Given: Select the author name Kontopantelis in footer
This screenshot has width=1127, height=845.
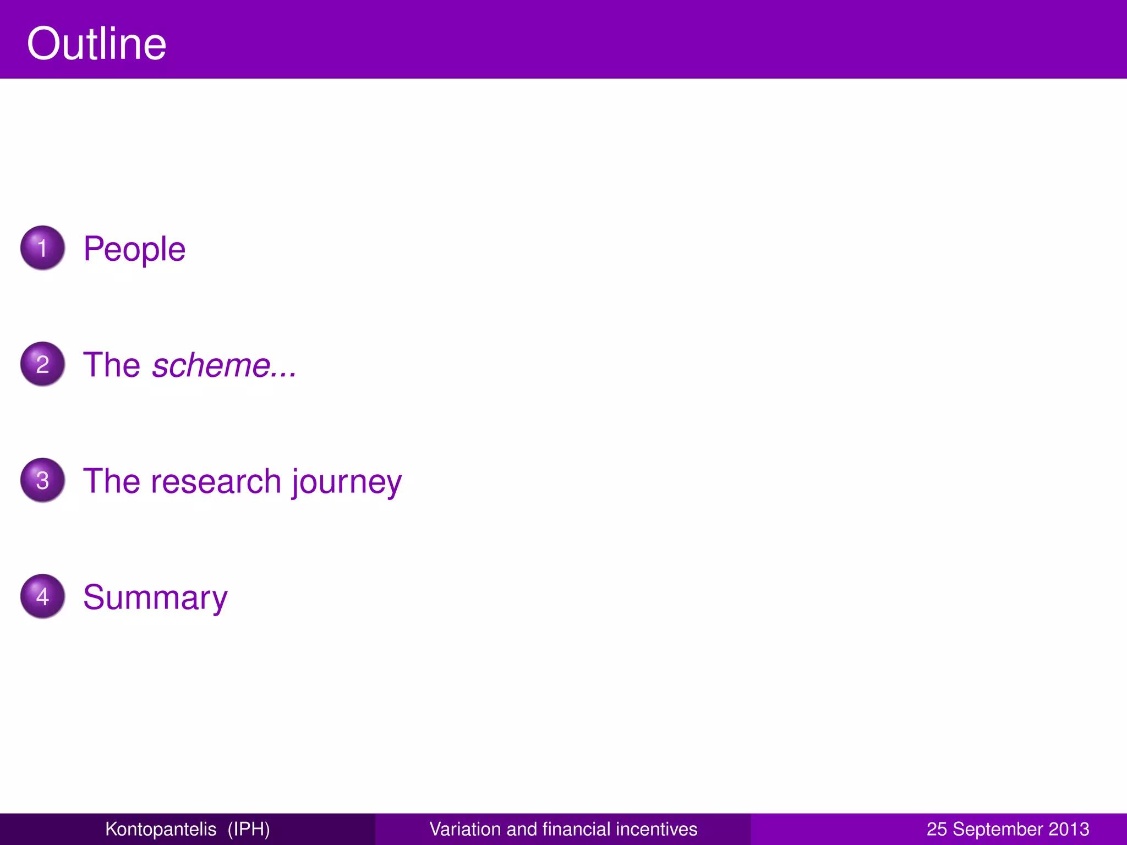Looking at the screenshot, I should click(161, 829).
